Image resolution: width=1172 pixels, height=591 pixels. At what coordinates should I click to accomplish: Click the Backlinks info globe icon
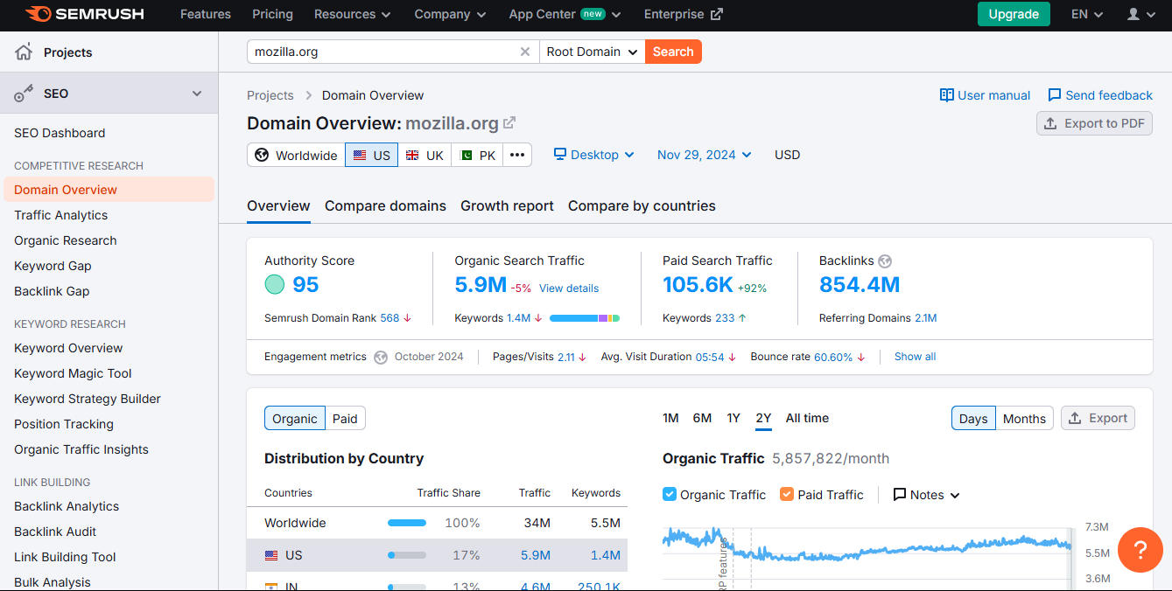[885, 261]
